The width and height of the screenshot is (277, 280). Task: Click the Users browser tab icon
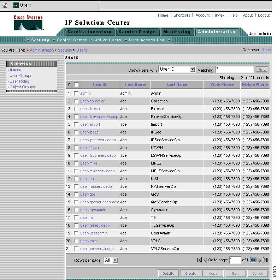coord(16,5)
